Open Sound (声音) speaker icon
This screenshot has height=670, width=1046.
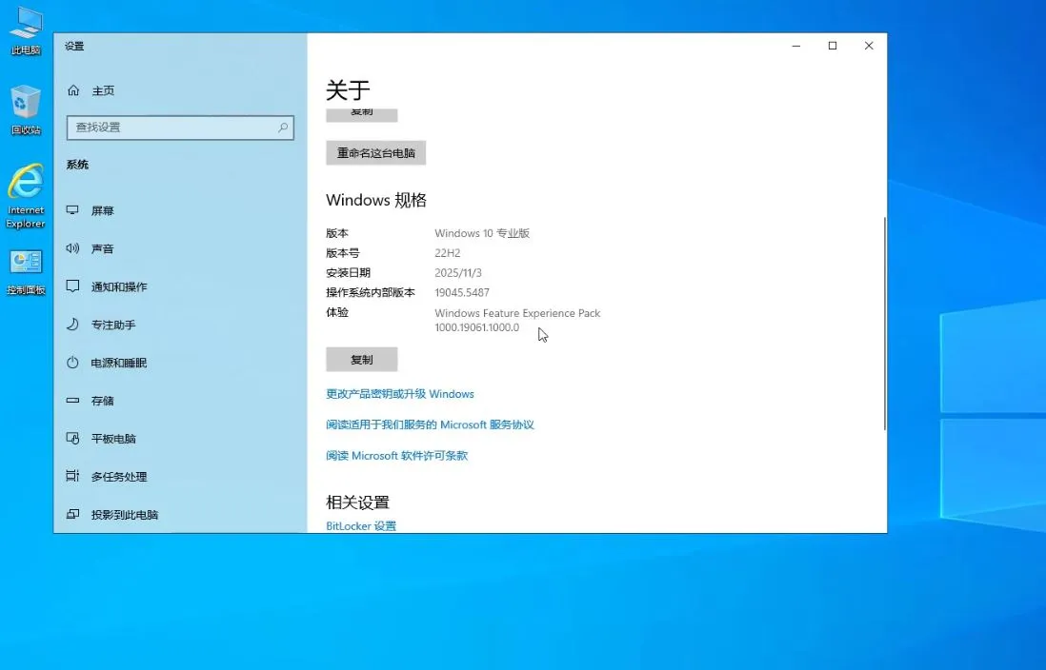point(73,248)
